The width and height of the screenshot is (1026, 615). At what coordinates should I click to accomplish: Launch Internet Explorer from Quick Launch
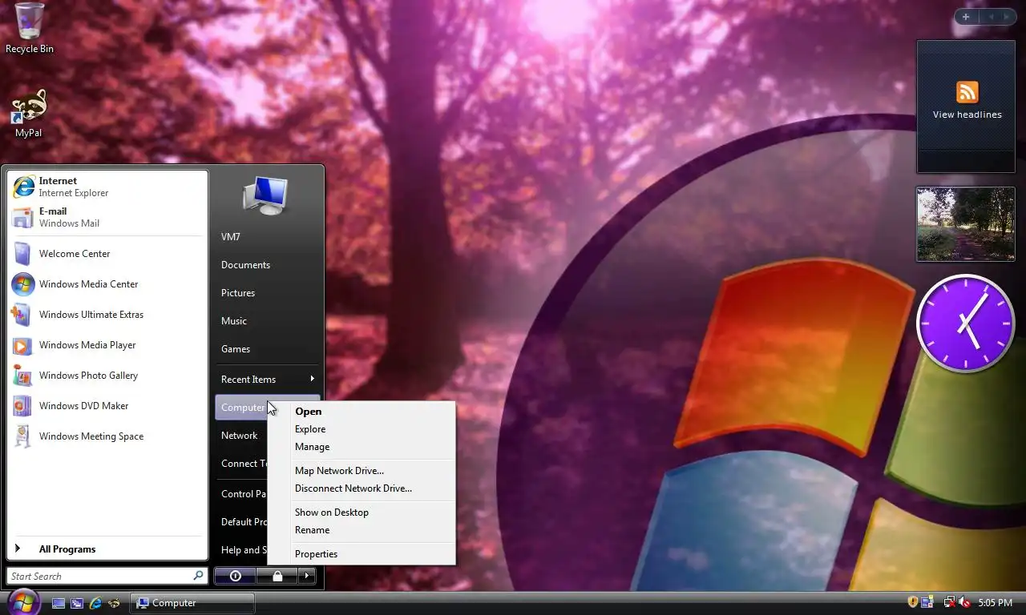coord(96,603)
